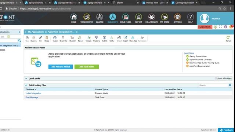The image size is (235, 132).
Task: Sort by Content Type column arrow
Action: click(x=108, y=89)
